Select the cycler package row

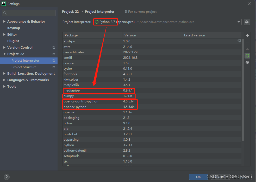point(152,69)
